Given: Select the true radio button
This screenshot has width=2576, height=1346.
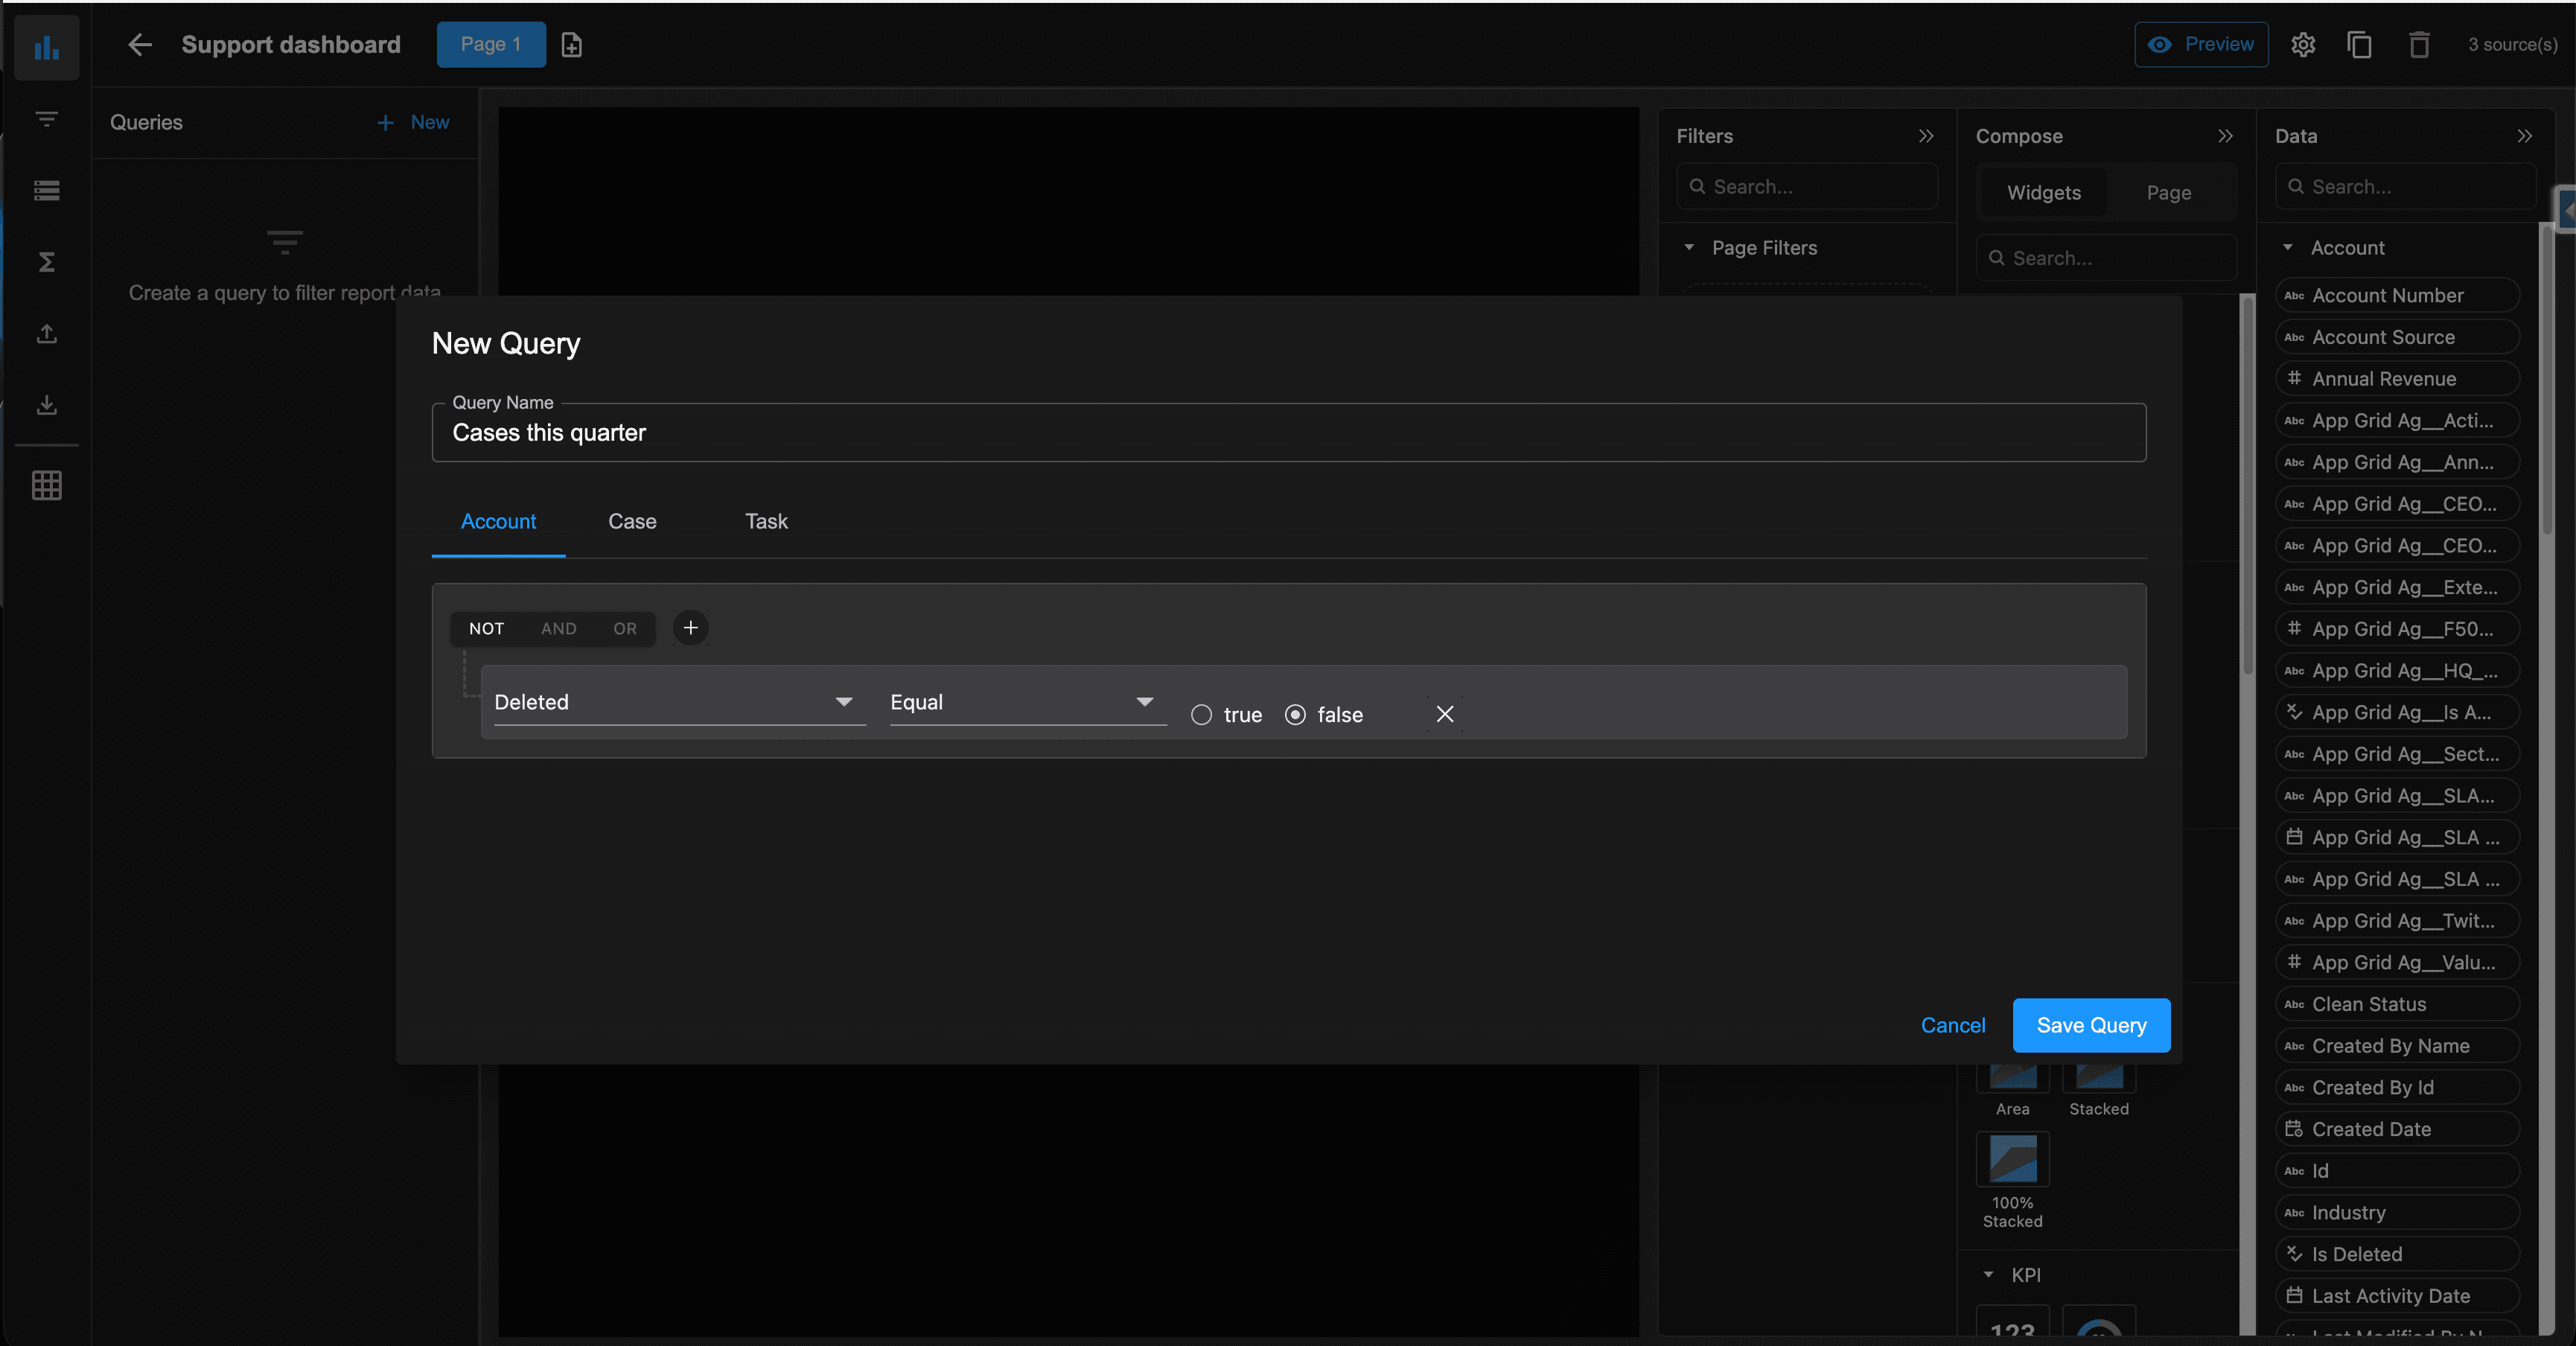Looking at the screenshot, I should pos(1201,715).
